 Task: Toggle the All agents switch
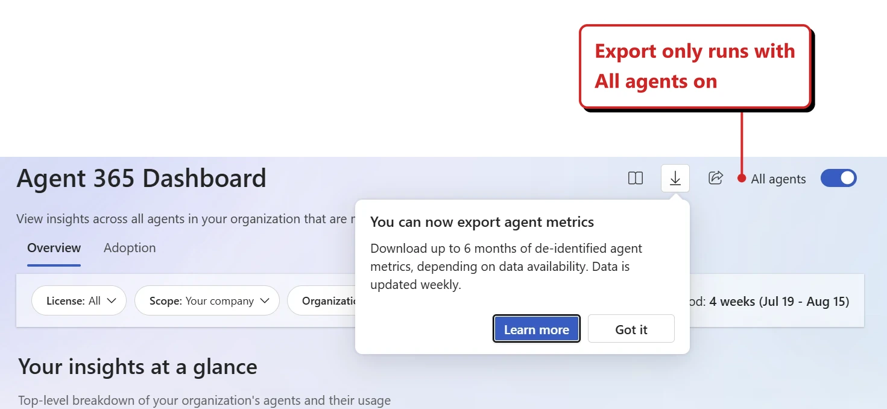tap(838, 178)
